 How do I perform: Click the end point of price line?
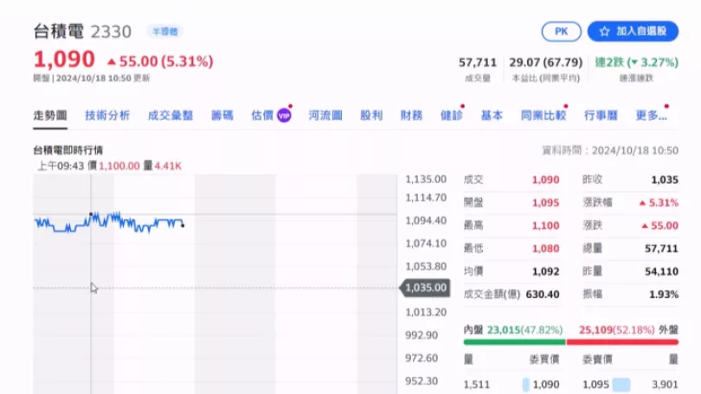[183, 226]
